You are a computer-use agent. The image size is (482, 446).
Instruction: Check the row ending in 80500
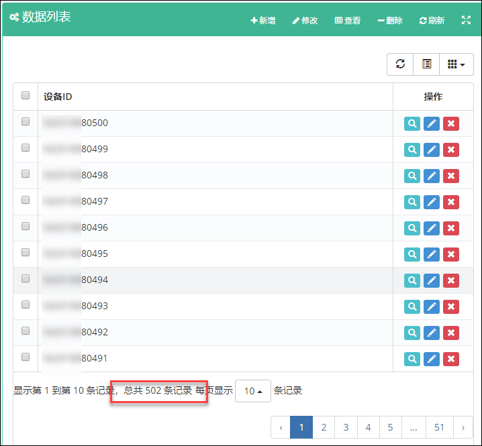pos(26,121)
